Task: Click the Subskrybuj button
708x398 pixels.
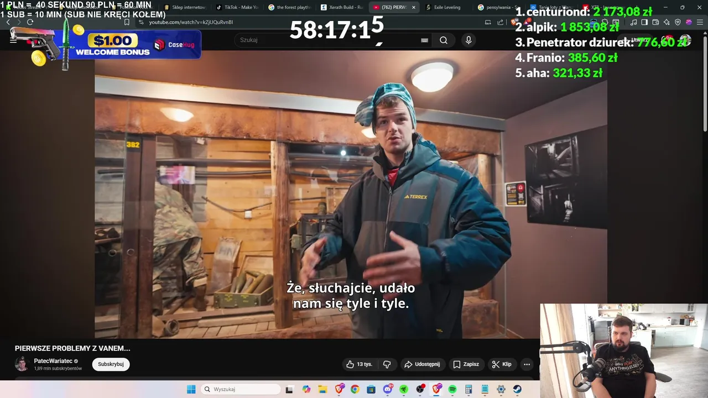Action: (111, 364)
